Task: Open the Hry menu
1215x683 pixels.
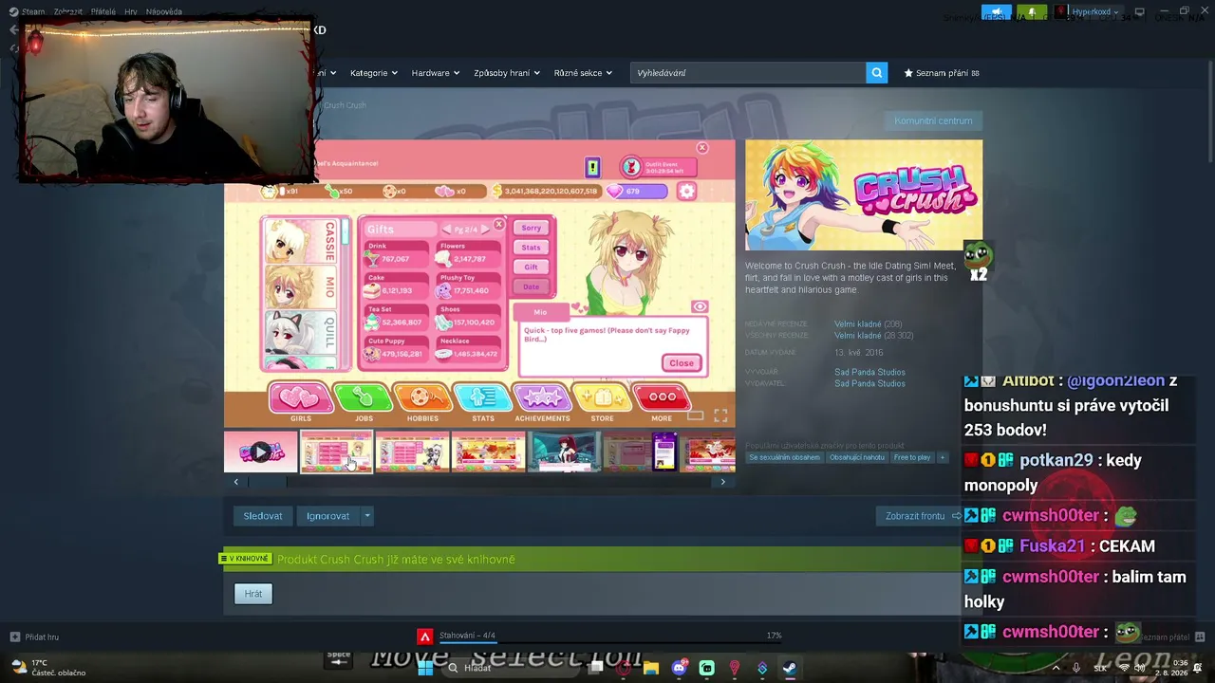Action: pos(131,12)
